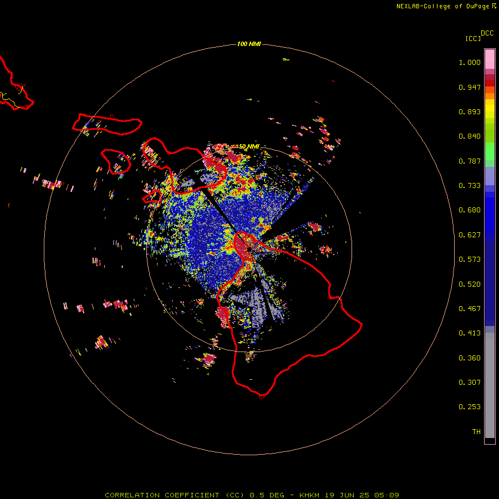Screen dimensions: 499x499
Task: Select the 0.680 legend value
Action: (x=470, y=210)
